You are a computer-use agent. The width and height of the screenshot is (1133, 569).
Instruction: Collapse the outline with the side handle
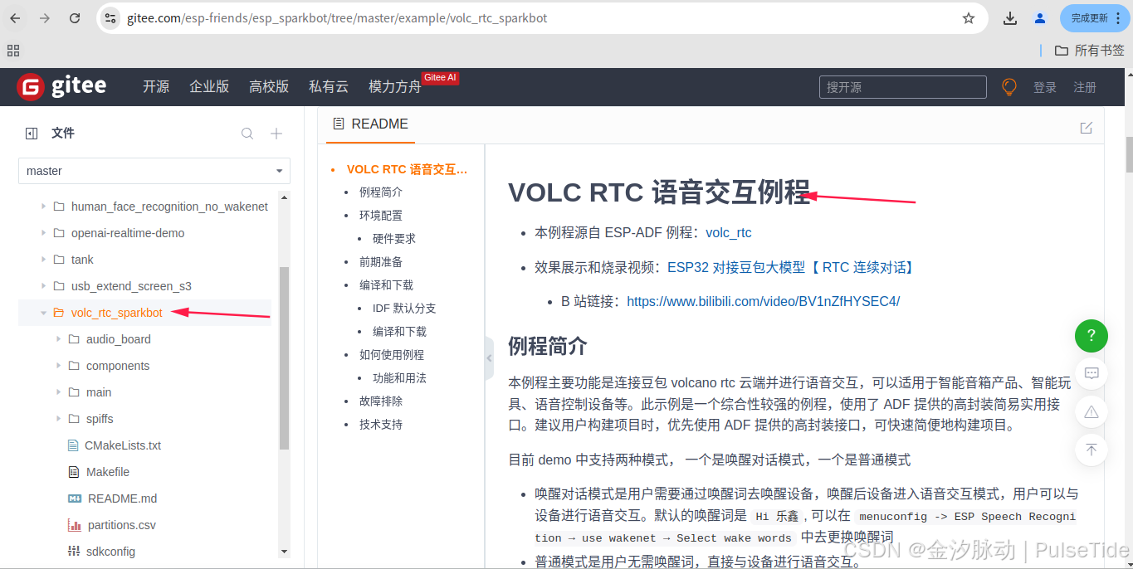click(x=489, y=358)
